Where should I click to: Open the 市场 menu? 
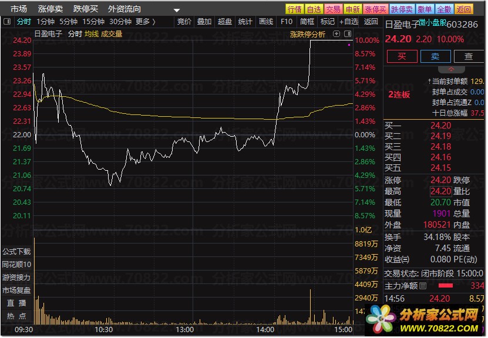tap(19, 9)
